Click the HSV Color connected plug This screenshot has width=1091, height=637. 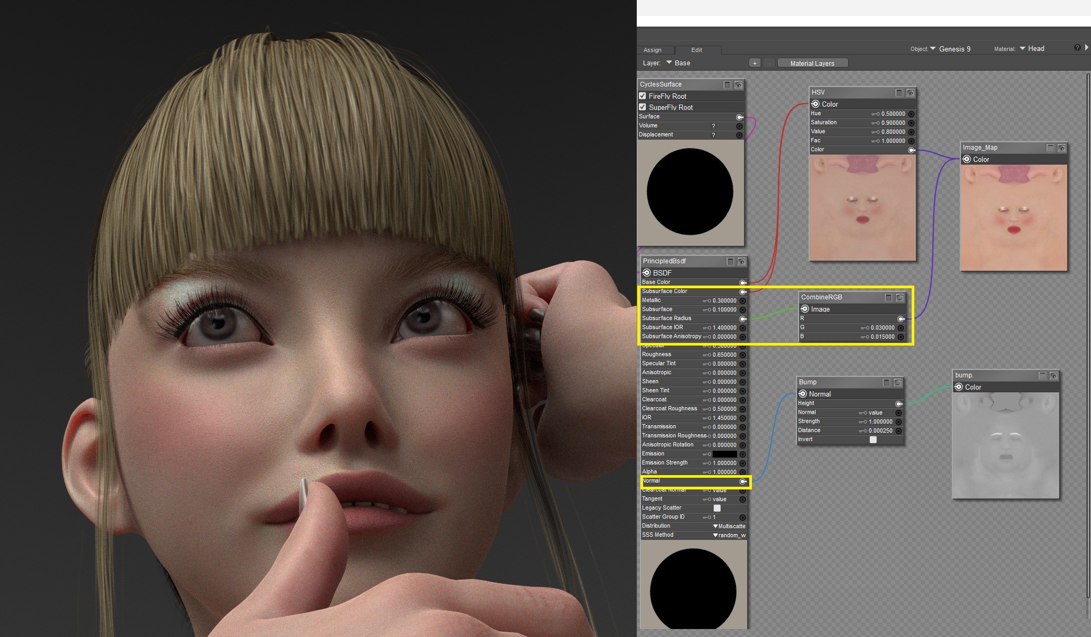912,150
